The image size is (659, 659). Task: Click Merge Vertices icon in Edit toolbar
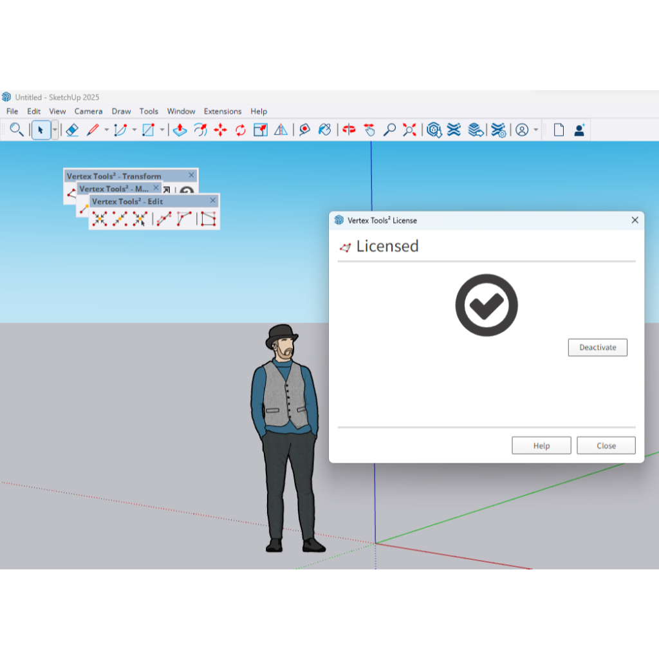[x=99, y=219]
